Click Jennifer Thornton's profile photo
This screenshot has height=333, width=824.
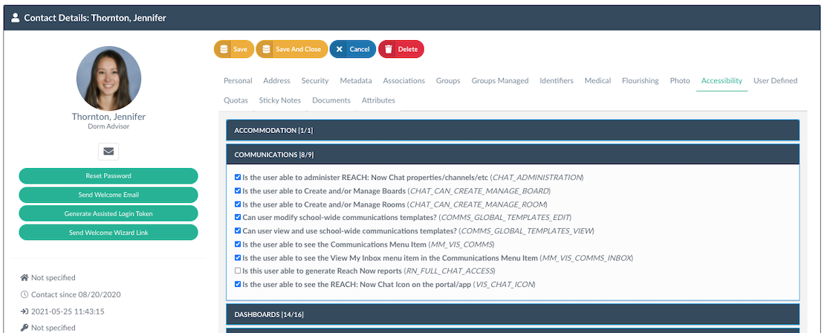pyautogui.click(x=108, y=78)
